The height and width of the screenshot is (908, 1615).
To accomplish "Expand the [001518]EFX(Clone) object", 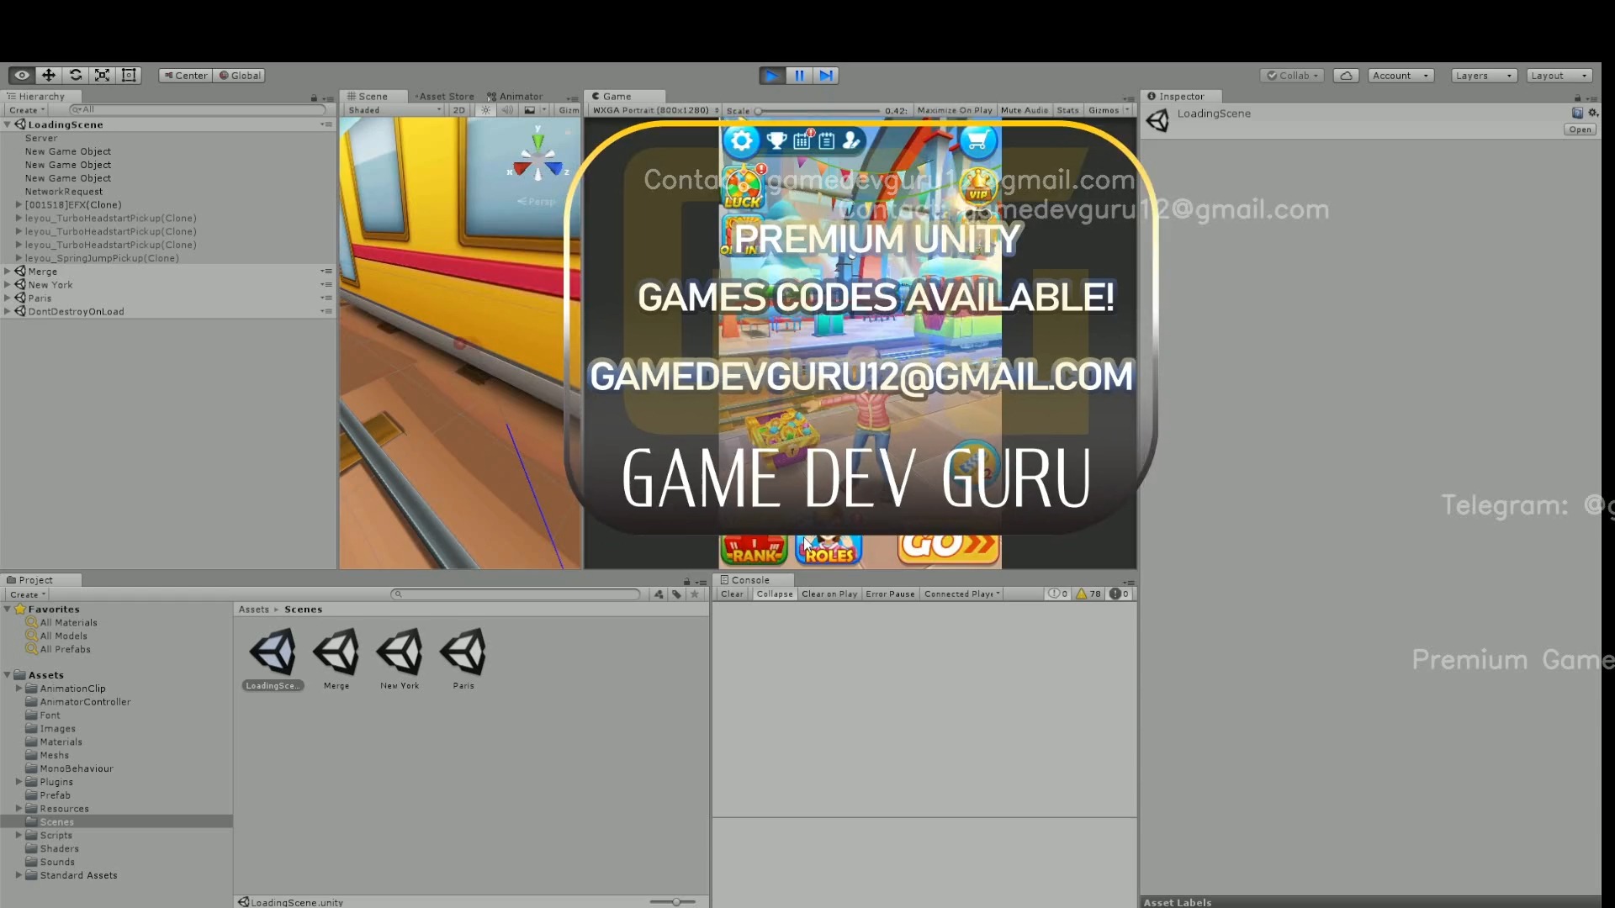I will (x=19, y=204).
